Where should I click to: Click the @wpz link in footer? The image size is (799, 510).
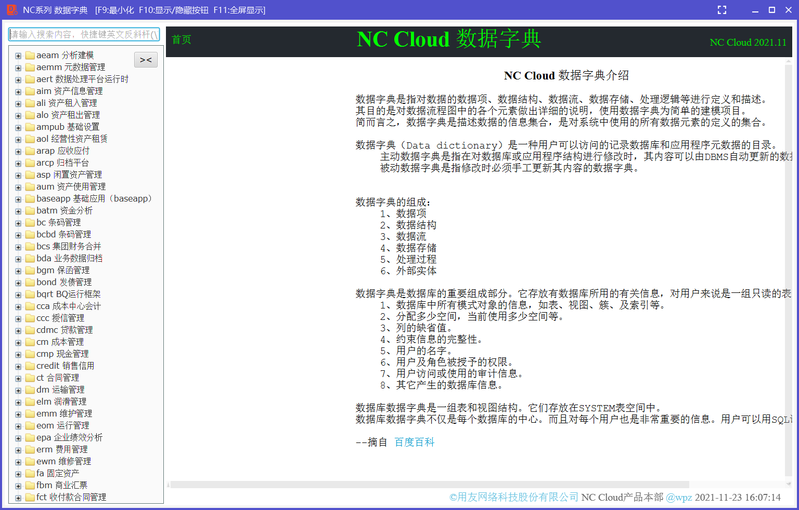679,497
